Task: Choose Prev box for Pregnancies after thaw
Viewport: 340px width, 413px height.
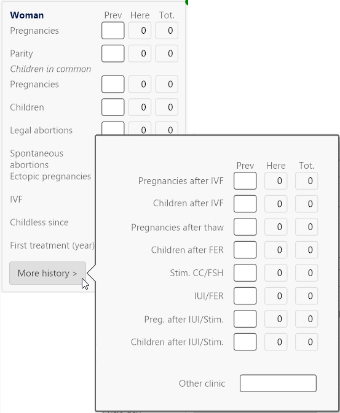Action: click(x=245, y=227)
